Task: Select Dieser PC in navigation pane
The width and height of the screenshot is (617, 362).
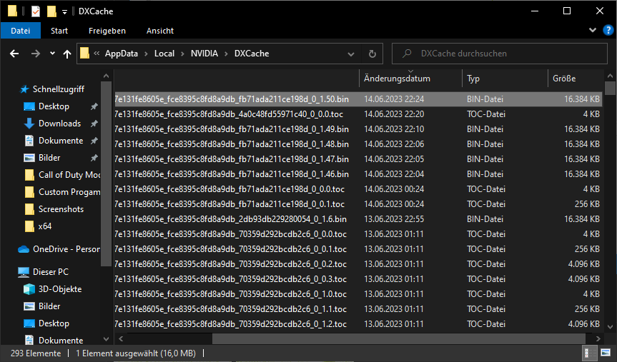Action: pos(50,271)
